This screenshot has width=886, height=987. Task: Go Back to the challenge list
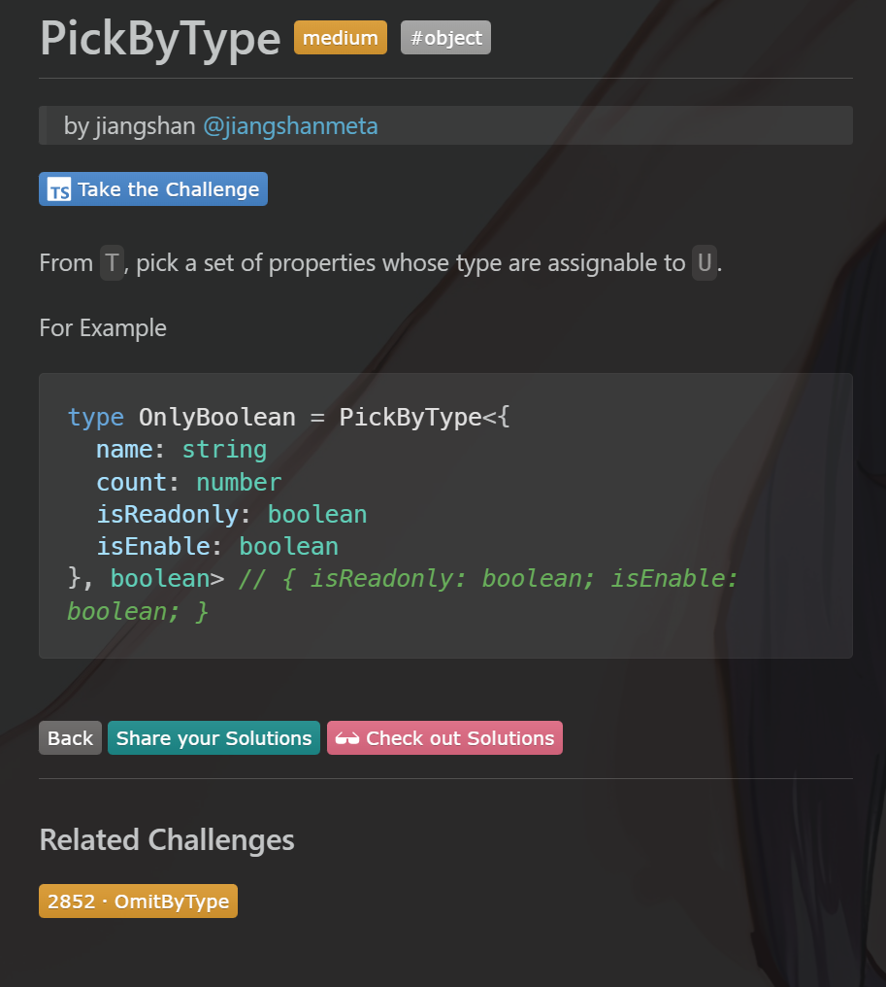coord(71,737)
